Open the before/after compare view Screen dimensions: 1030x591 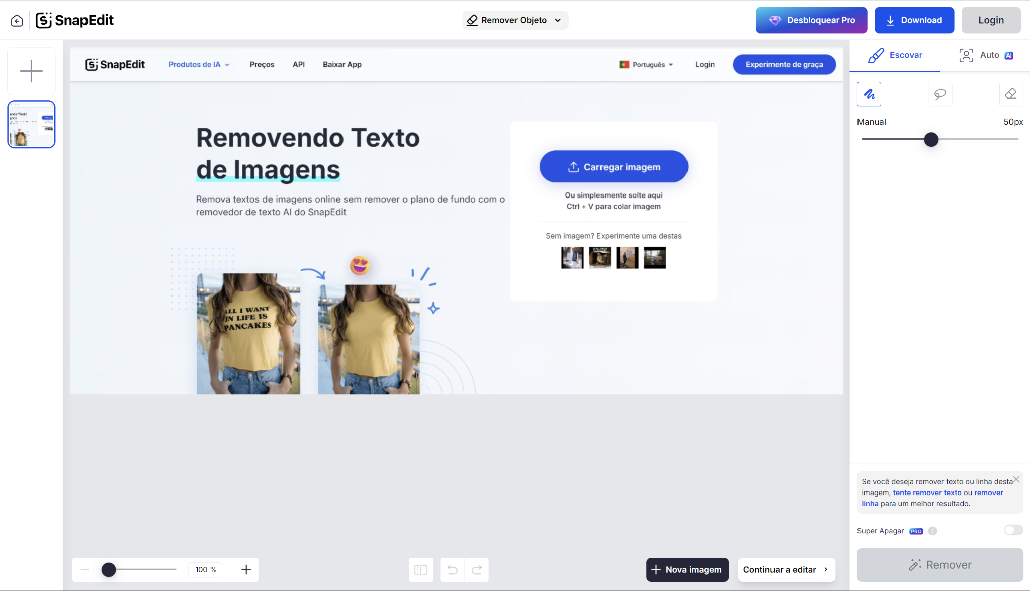[420, 569]
